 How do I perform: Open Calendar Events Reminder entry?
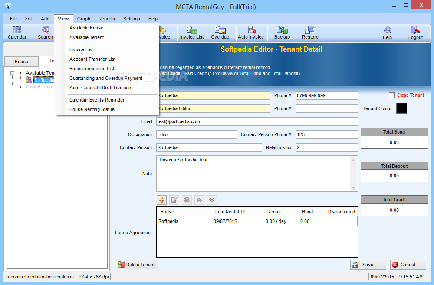[107, 100]
